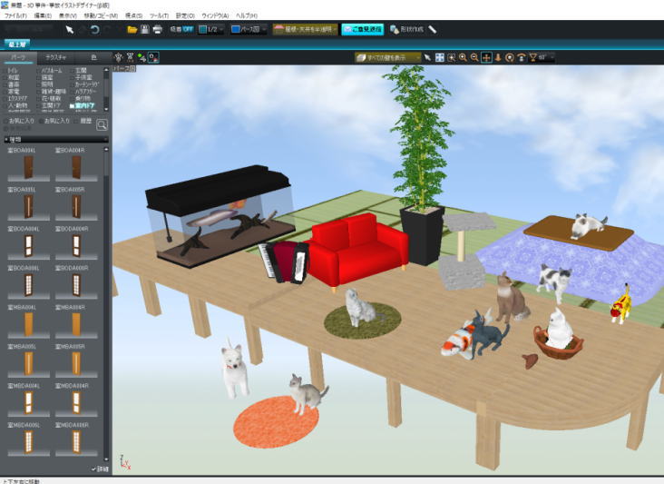664x484 pixels.
Task: Click the parts search magnifier button
Action: [x=102, y=125]
